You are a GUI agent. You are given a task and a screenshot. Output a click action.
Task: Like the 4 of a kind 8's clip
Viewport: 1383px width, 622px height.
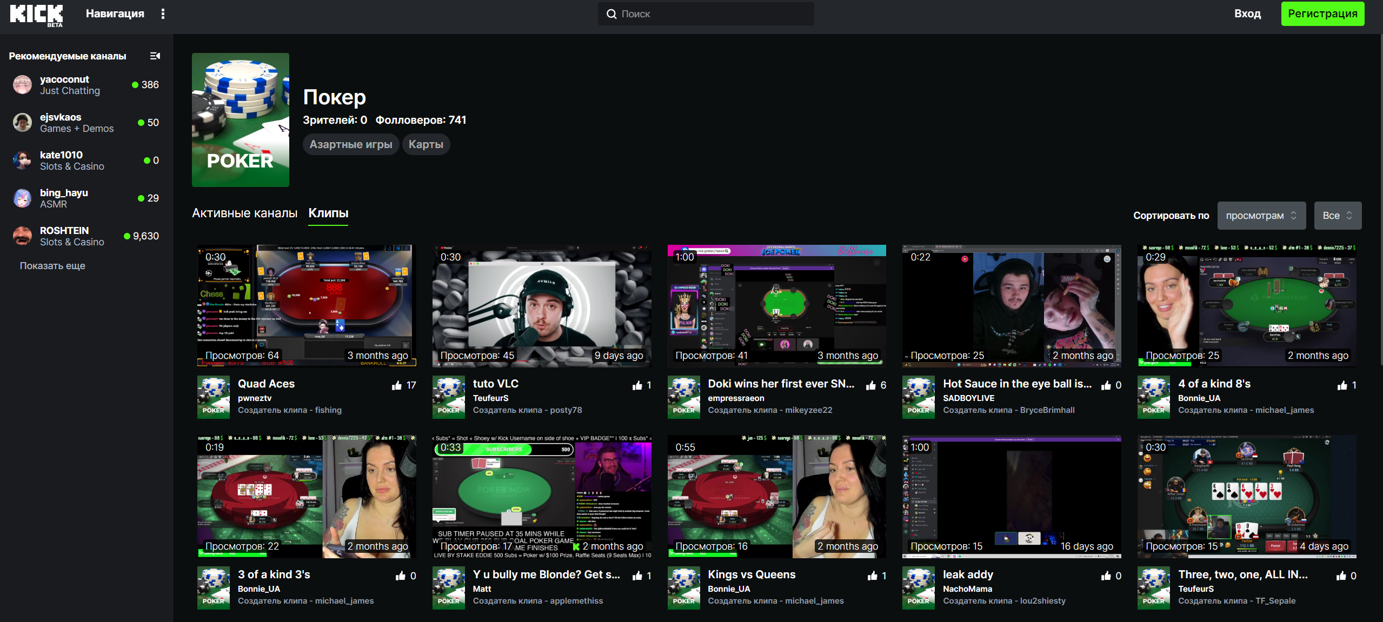pos(1342,385)
